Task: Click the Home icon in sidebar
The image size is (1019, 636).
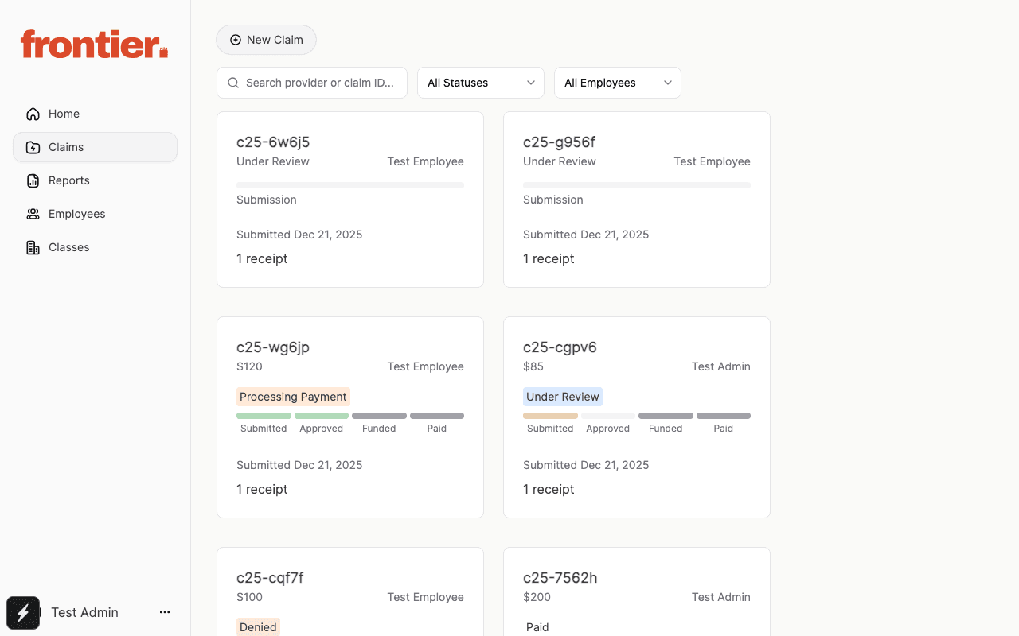Action: click(33, 114)
